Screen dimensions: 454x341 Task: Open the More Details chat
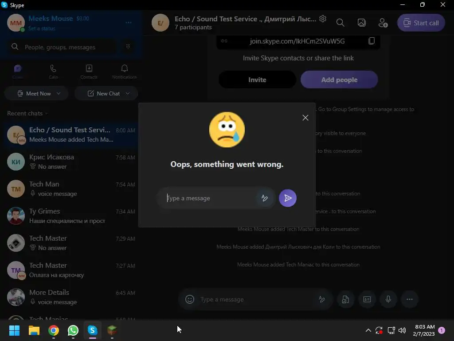click(71, 297)
